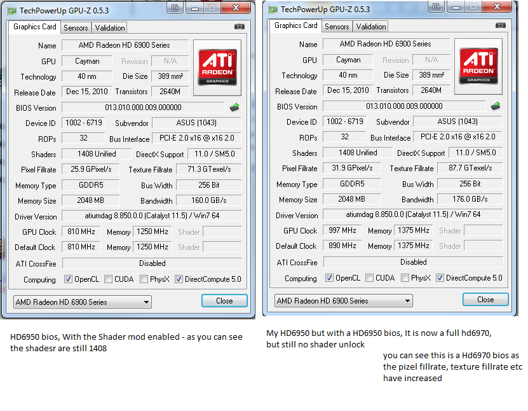Click 890 MHz Default Clock value in right window

pyautogui.click(x=342, y=246)
